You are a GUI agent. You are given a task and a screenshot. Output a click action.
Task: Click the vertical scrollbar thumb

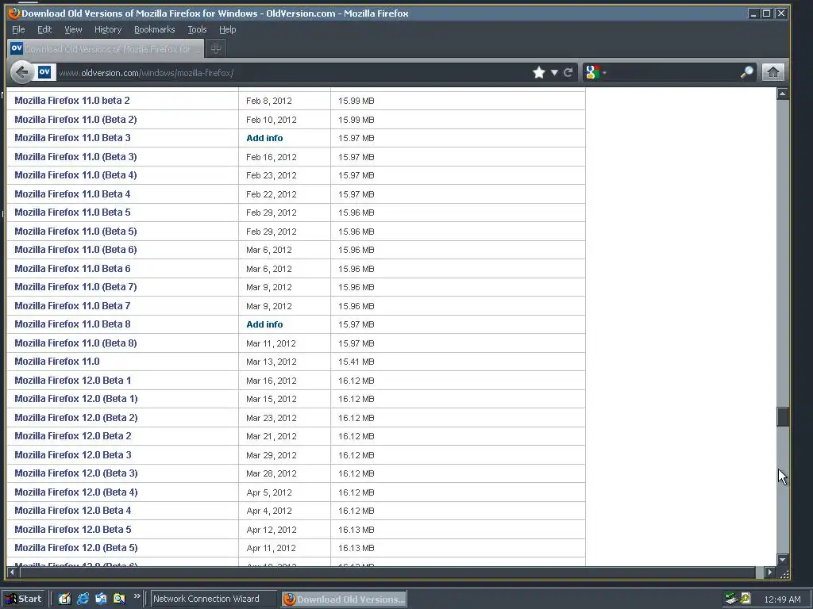point(783,417)
